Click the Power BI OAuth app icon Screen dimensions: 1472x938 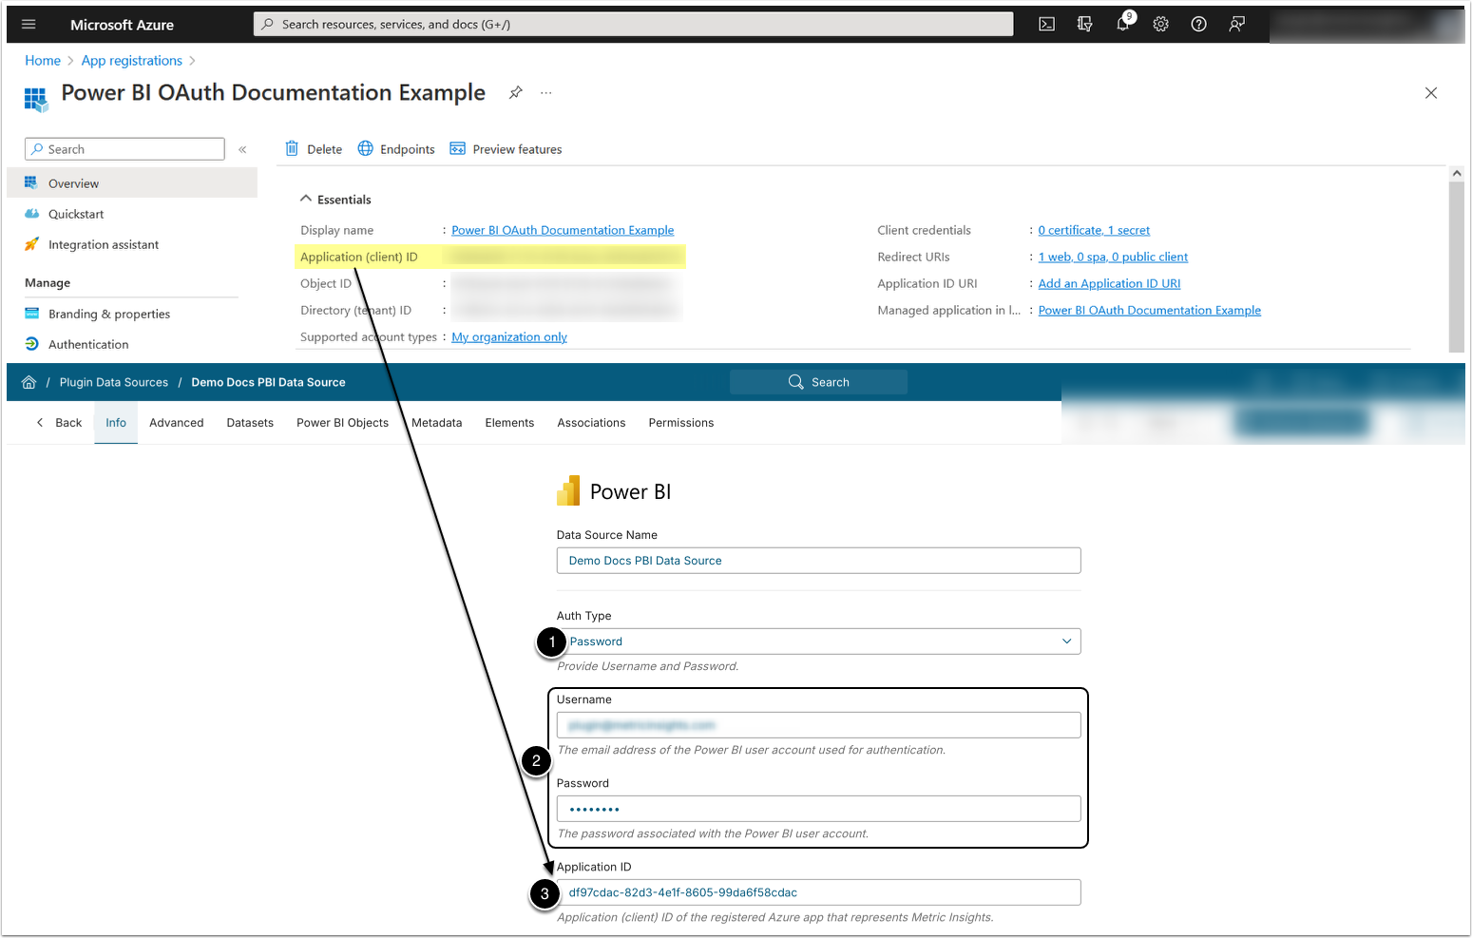[36, 99]
